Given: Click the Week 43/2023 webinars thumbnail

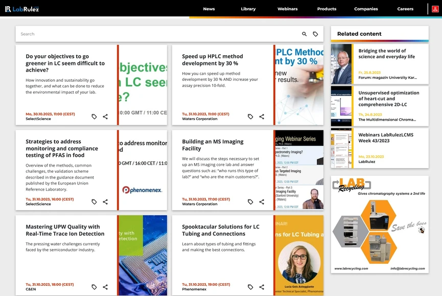Looking at the screenshot, I should tap(341, 148).
